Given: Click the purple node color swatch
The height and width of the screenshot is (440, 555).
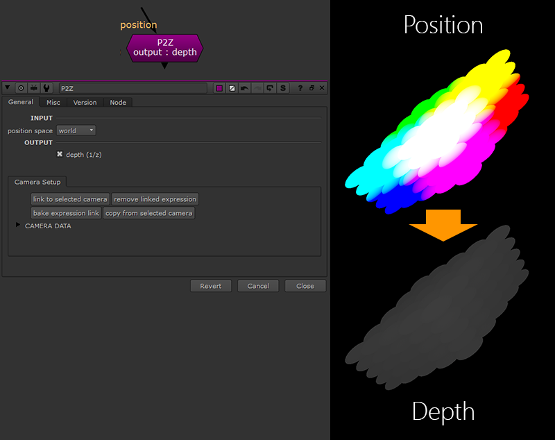Looking at the screenshot, I should coord(219,88).
